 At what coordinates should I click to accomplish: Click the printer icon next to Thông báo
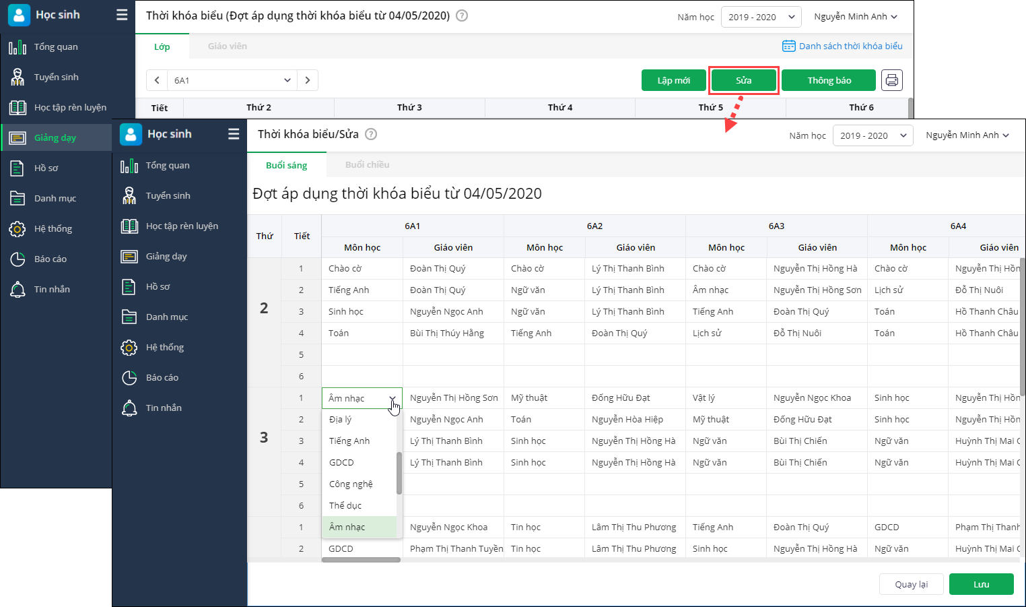click(x=891, y=80)
